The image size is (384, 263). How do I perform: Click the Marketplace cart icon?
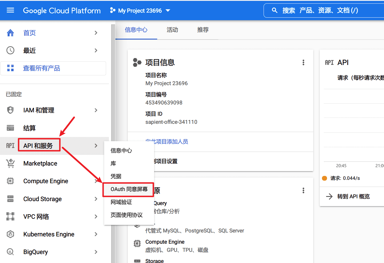pyautogui.click(x=10, y=163)
